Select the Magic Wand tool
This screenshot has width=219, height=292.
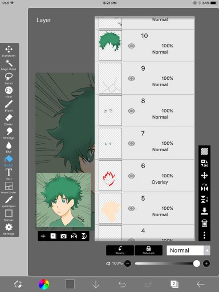(x=9, y=65)
